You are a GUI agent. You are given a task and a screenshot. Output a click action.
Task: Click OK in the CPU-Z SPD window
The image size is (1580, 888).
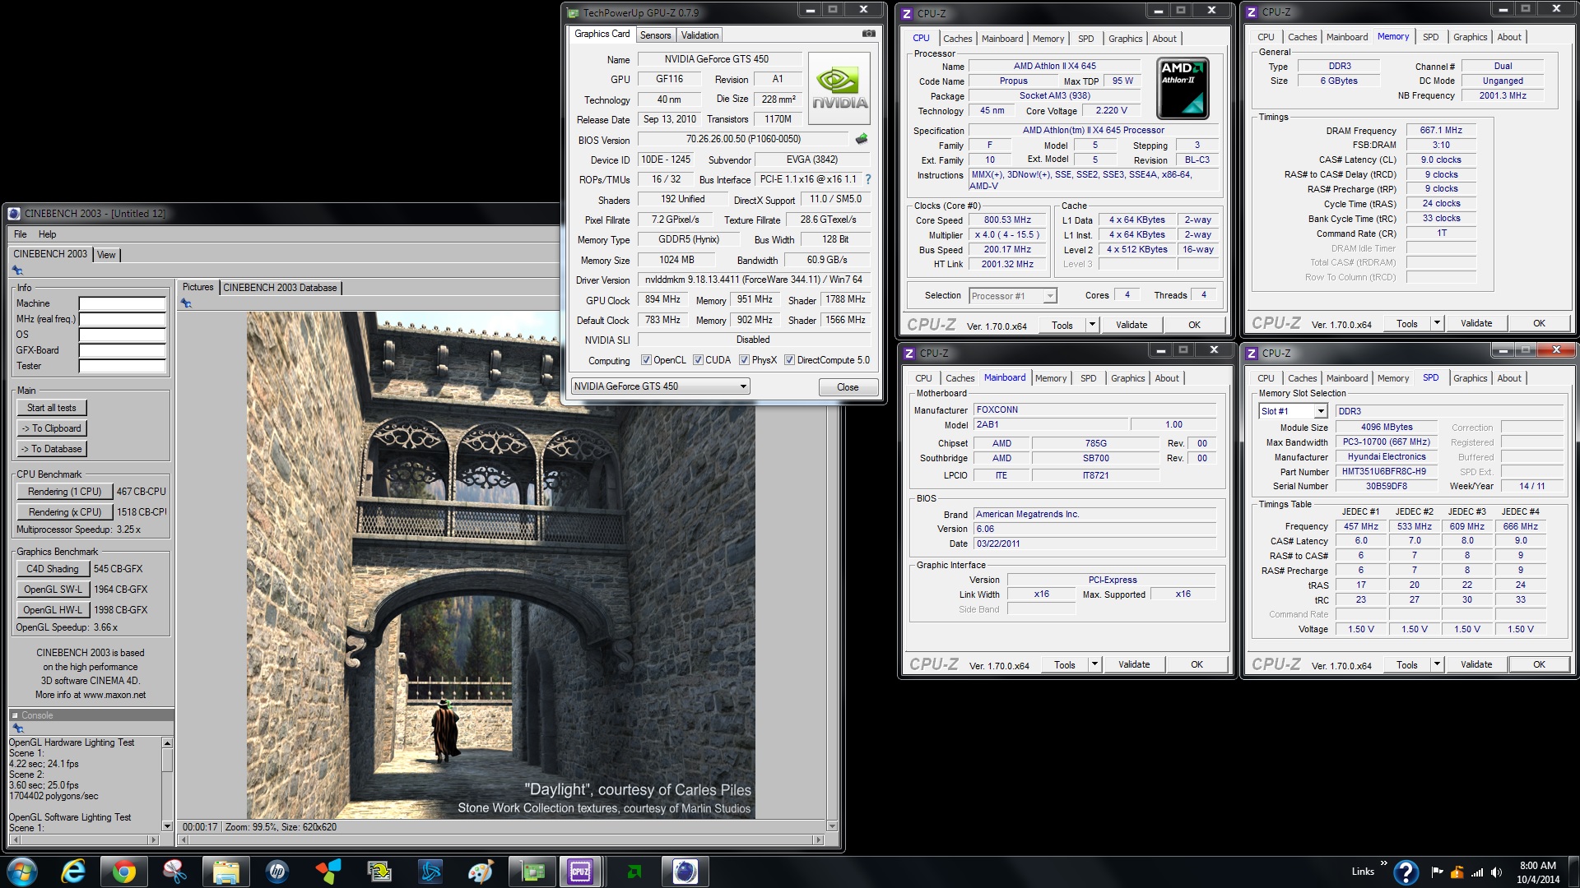coord(1539,664)
